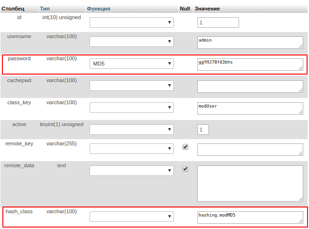Screen dimensions: 309x229
Task: Click the class_key field with modUser
Action: pyautogui.click(x=250, y=108)
